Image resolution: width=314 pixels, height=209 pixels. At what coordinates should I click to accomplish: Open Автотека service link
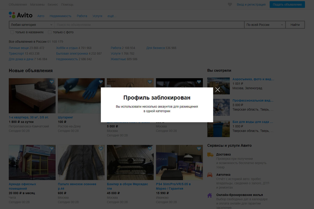pos(223,175)
